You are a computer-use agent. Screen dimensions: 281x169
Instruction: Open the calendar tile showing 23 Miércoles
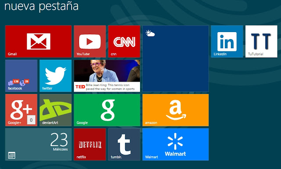(38, 144)
